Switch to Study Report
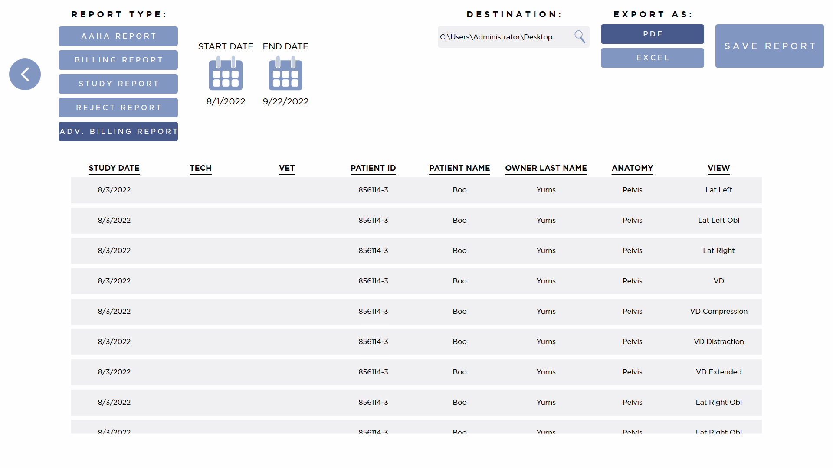This screenshot has height=468, width=833. [118, 84]
